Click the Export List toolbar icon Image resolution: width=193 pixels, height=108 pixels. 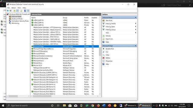pos(21,11)
